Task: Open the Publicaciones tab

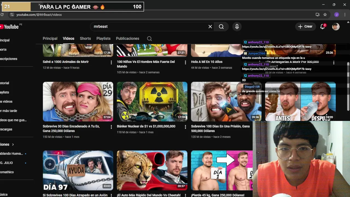Action: click(127, 39)
